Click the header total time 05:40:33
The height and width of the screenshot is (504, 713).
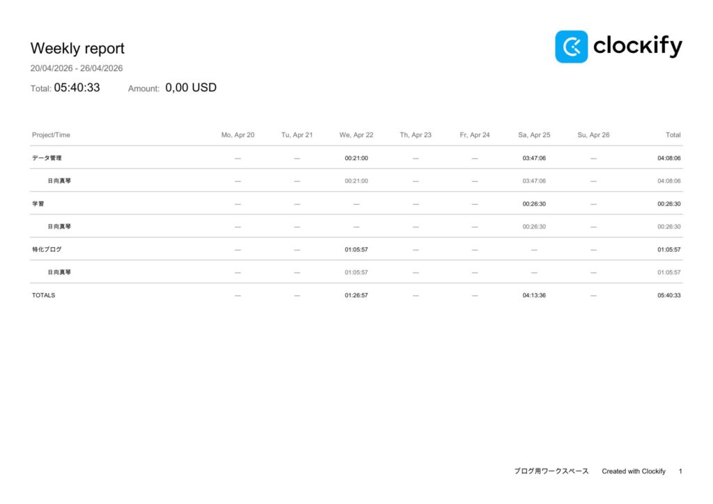[x=77, y=88]
